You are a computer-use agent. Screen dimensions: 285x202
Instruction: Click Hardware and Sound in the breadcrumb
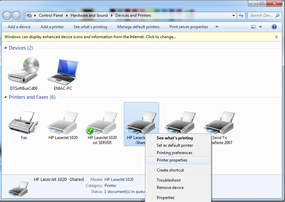[x=89, y=15]
